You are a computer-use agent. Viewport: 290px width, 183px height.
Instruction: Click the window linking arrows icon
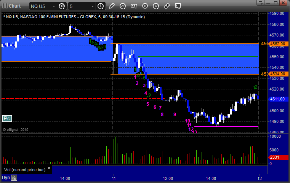point(167,6)
